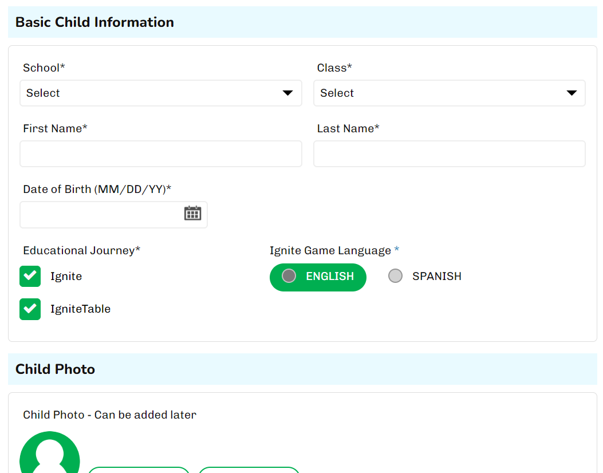Open the calendar date picker icon
The image size is (603, 473).
tap(192, 214)
